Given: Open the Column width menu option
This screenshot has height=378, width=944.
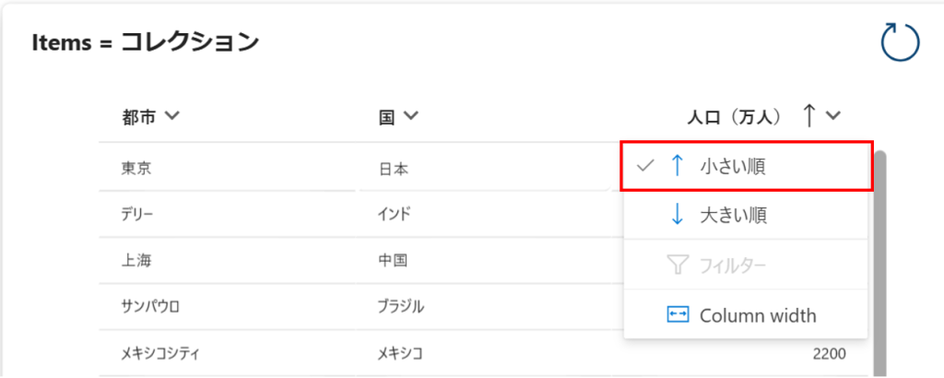Looking at the screenshot, I should pyautogui.click(x=758, y=315).
